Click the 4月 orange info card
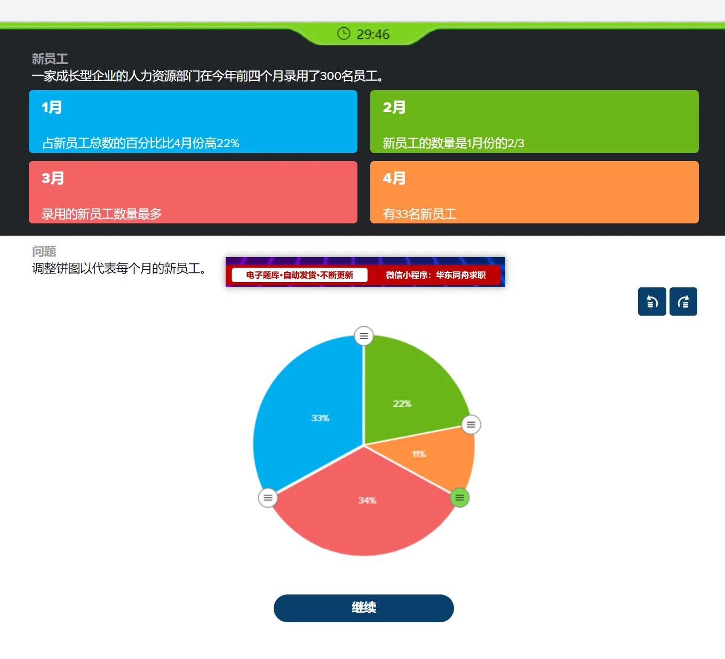Viewport: 725px width, 659px height. [535, 192]
